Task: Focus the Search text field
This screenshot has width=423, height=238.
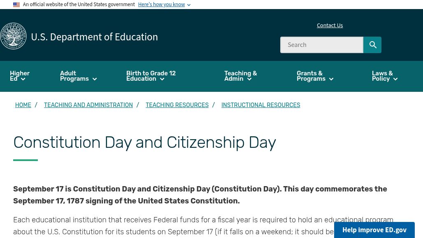Action: point(321,45)
